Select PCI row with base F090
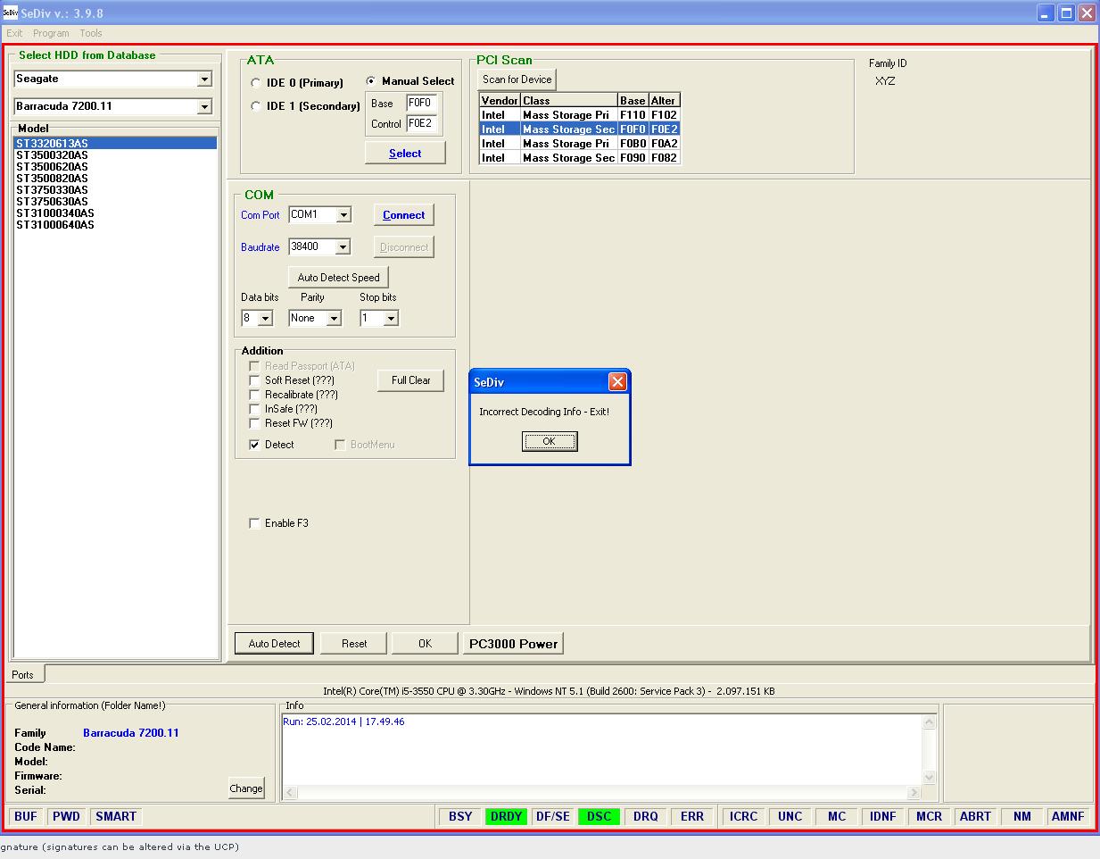 [580, 158]
